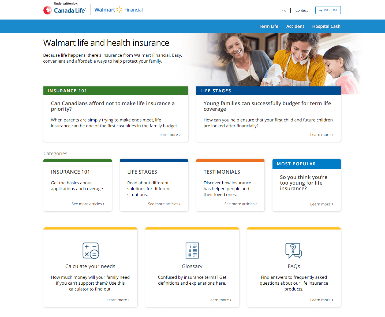Click the FAQs question bubble icon
Image resolution: width=385 pixels, height=317 pixels.
coord(294,251)
